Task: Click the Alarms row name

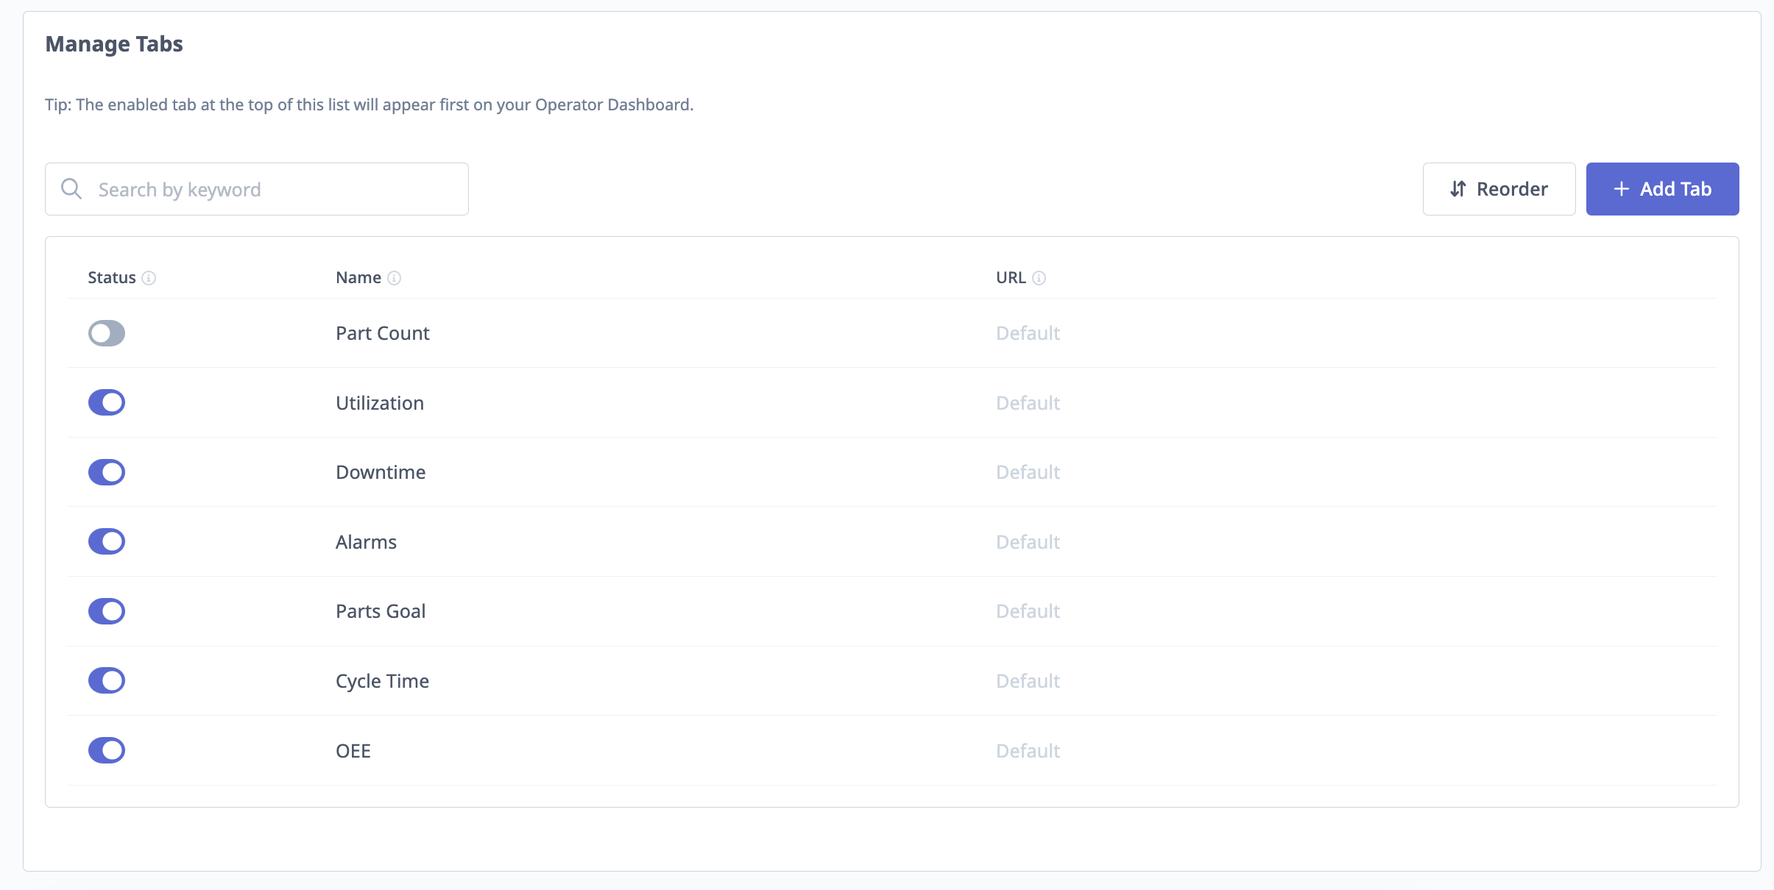Action: tap(366, 542)
